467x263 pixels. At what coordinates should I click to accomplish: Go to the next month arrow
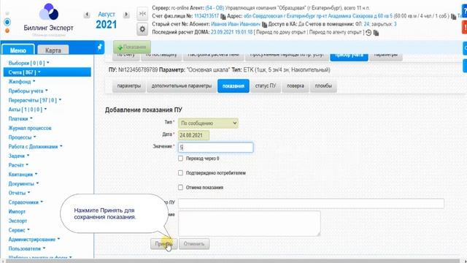(126, 15)
